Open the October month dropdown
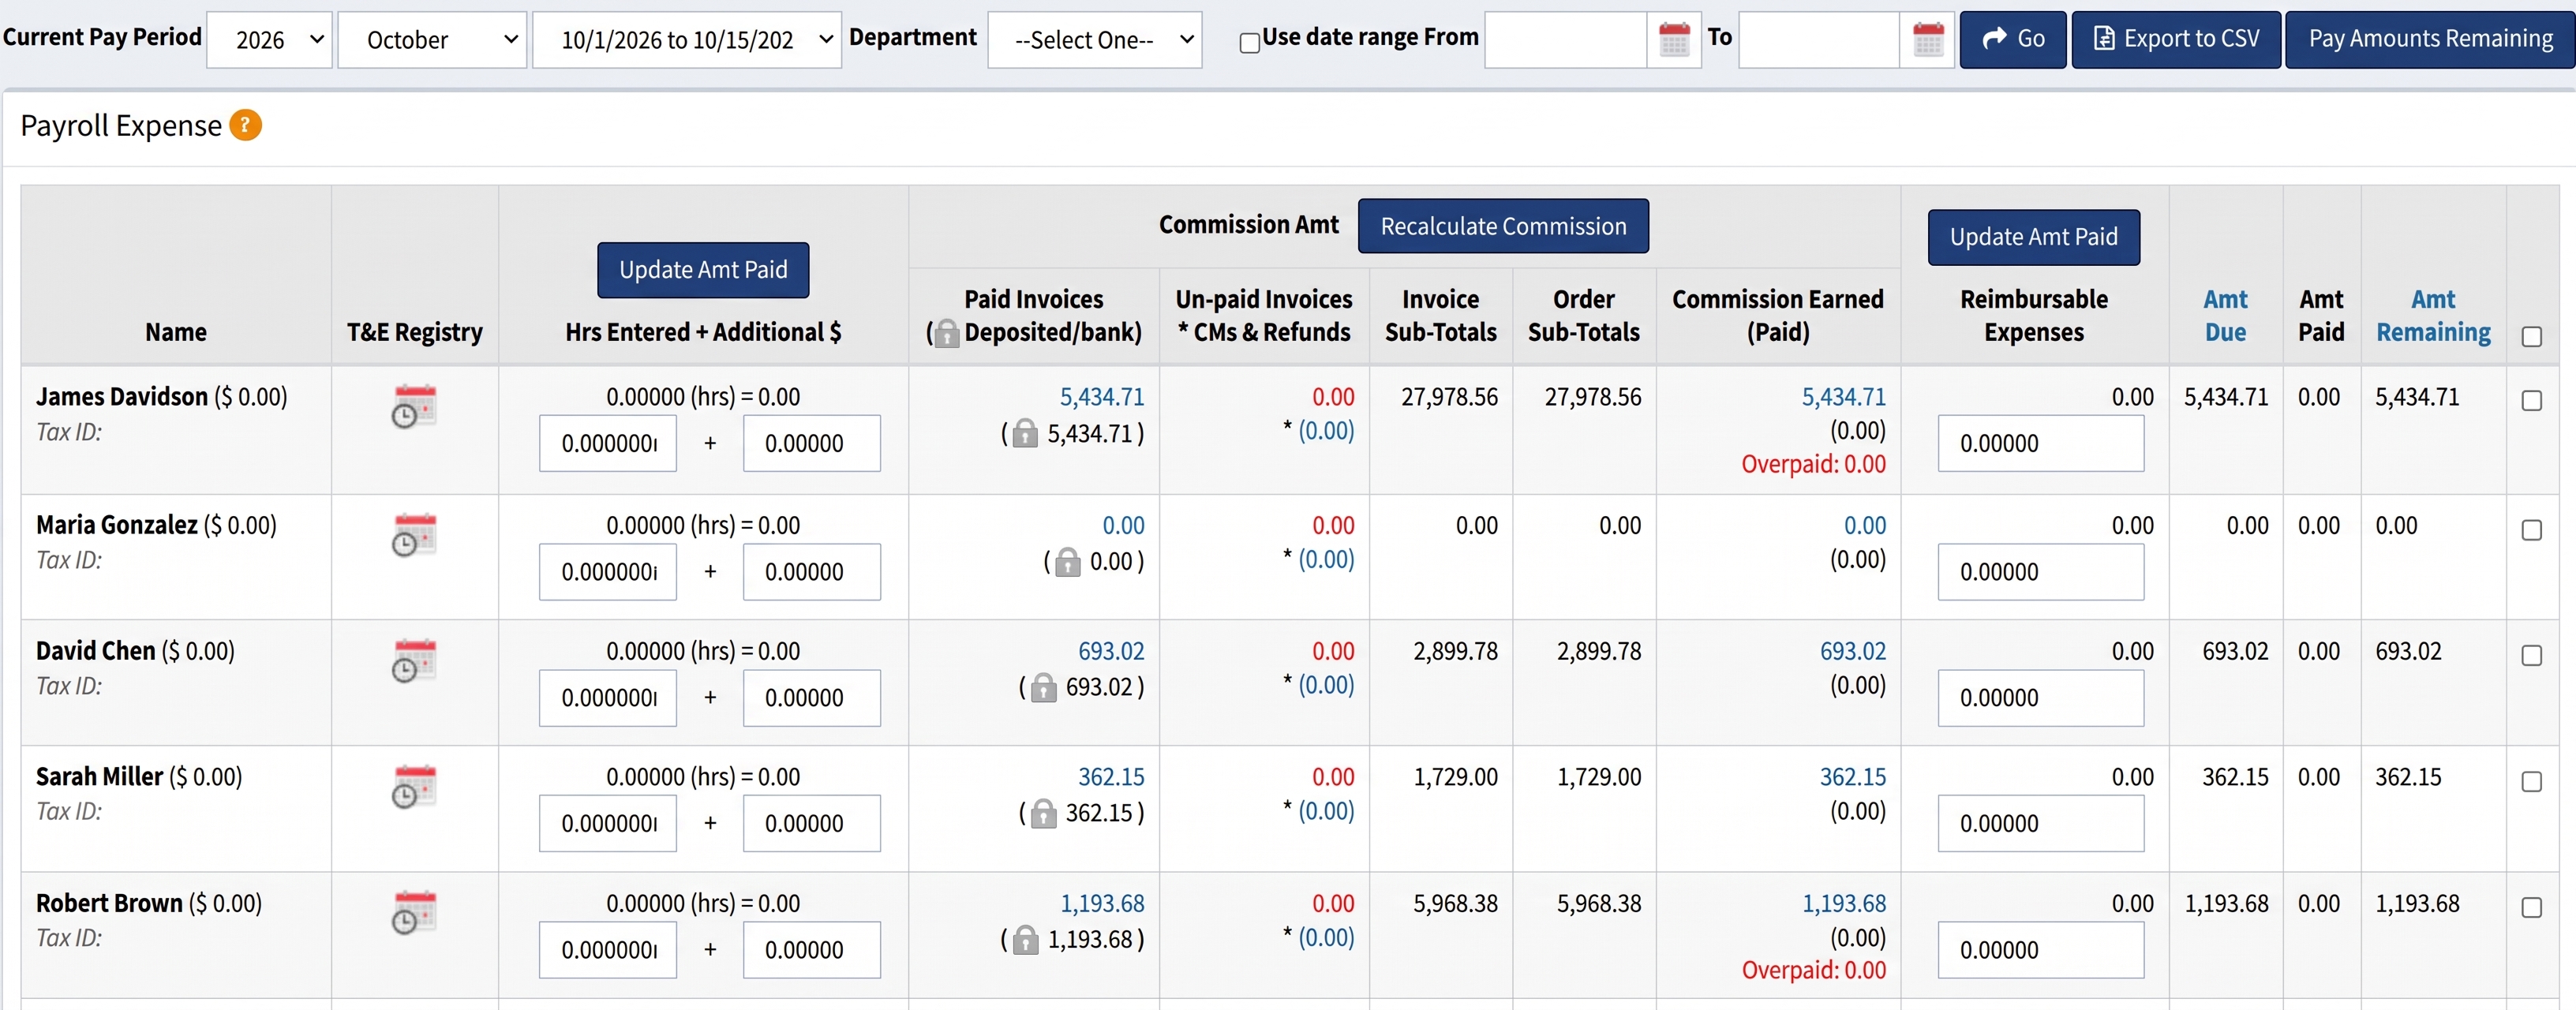The height and width of the screenshot is (1010, 2576). 432,40
